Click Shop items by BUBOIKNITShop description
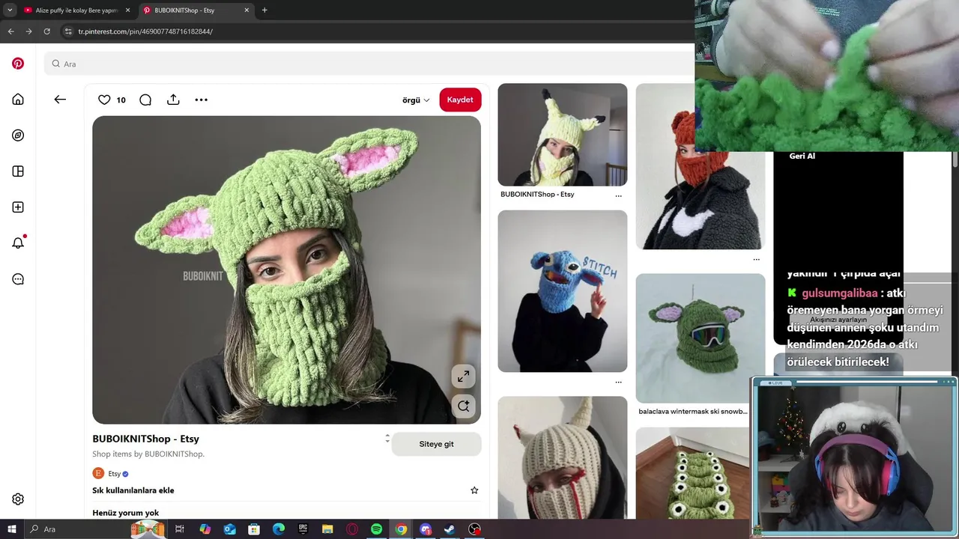959x539 pixels. pyautogui.click(x=148, y=454)
